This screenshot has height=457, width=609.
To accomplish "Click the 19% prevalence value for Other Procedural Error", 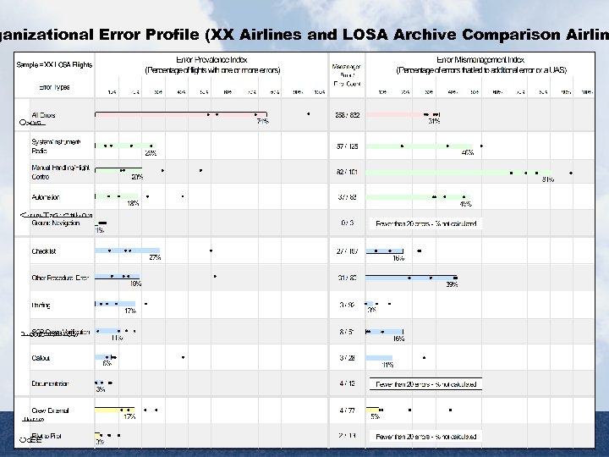I will pyautogui.click(x=135, y=284).
